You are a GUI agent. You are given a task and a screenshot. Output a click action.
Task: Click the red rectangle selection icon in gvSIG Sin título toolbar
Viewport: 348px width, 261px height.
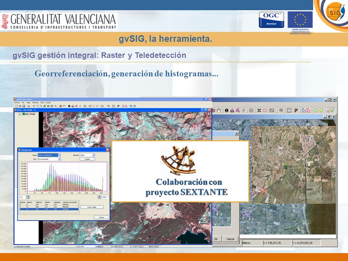click(x=94, y=106)
